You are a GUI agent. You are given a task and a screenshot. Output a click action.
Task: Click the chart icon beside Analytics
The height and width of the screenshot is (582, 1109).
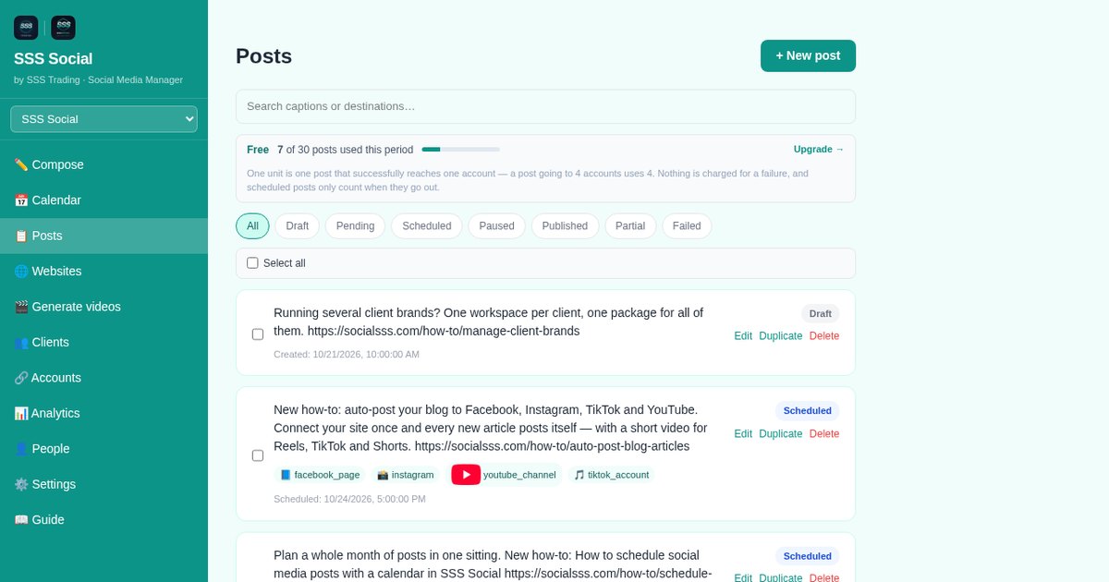coord(21,413)
